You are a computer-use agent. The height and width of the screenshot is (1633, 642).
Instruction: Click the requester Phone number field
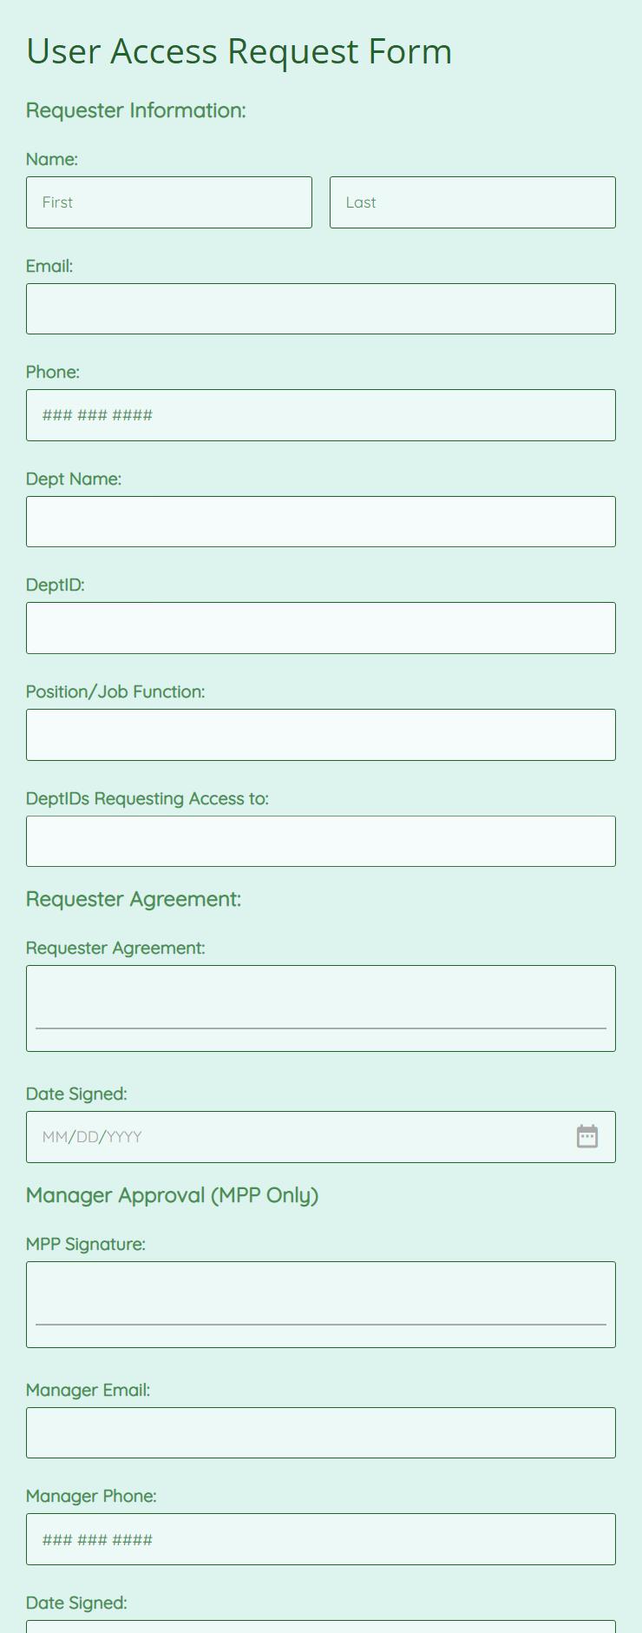pyautogui.click(x=321, y=415)
